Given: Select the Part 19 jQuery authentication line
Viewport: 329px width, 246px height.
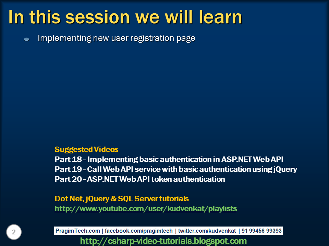Looking at the screenshot, I should pos(175,169).
